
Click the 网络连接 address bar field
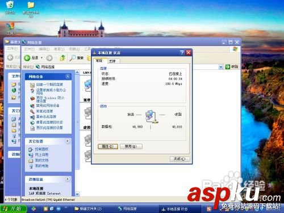[127, 66]
